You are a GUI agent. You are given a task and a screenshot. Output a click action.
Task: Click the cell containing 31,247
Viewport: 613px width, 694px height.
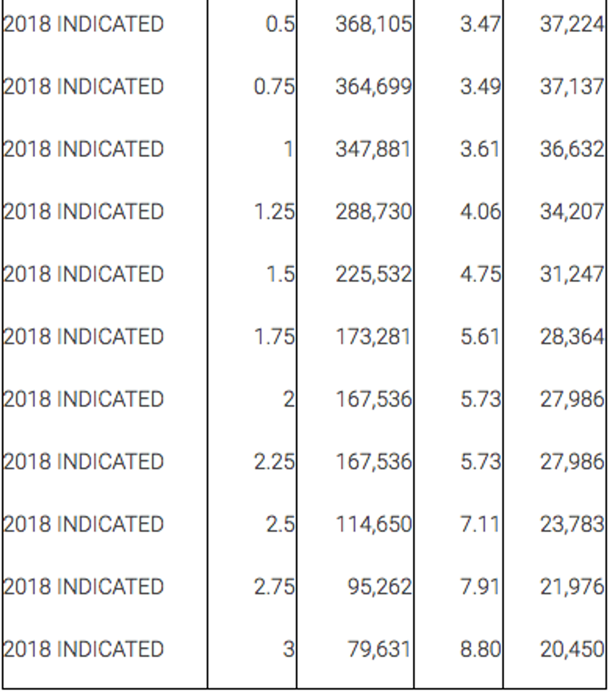(x=572, y=274)
